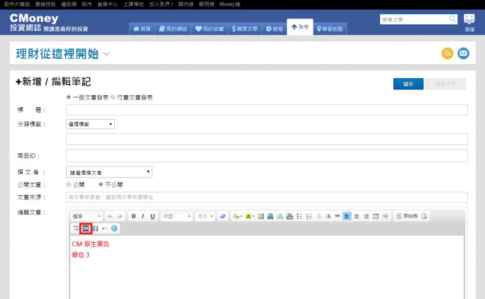Click the first link in top black bar
This screenshot has height=299, width=485.
pyautogui.click(x=17, y=4)
